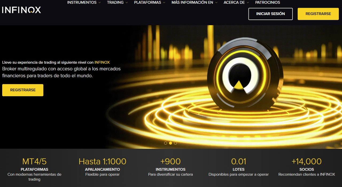This screenshot has width=342, height=187.
Task: Select the first carousel slide dot
Action: [x=165, y=143]
